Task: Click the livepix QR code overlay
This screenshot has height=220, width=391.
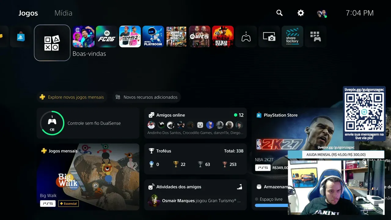Action: click(364, 112)
